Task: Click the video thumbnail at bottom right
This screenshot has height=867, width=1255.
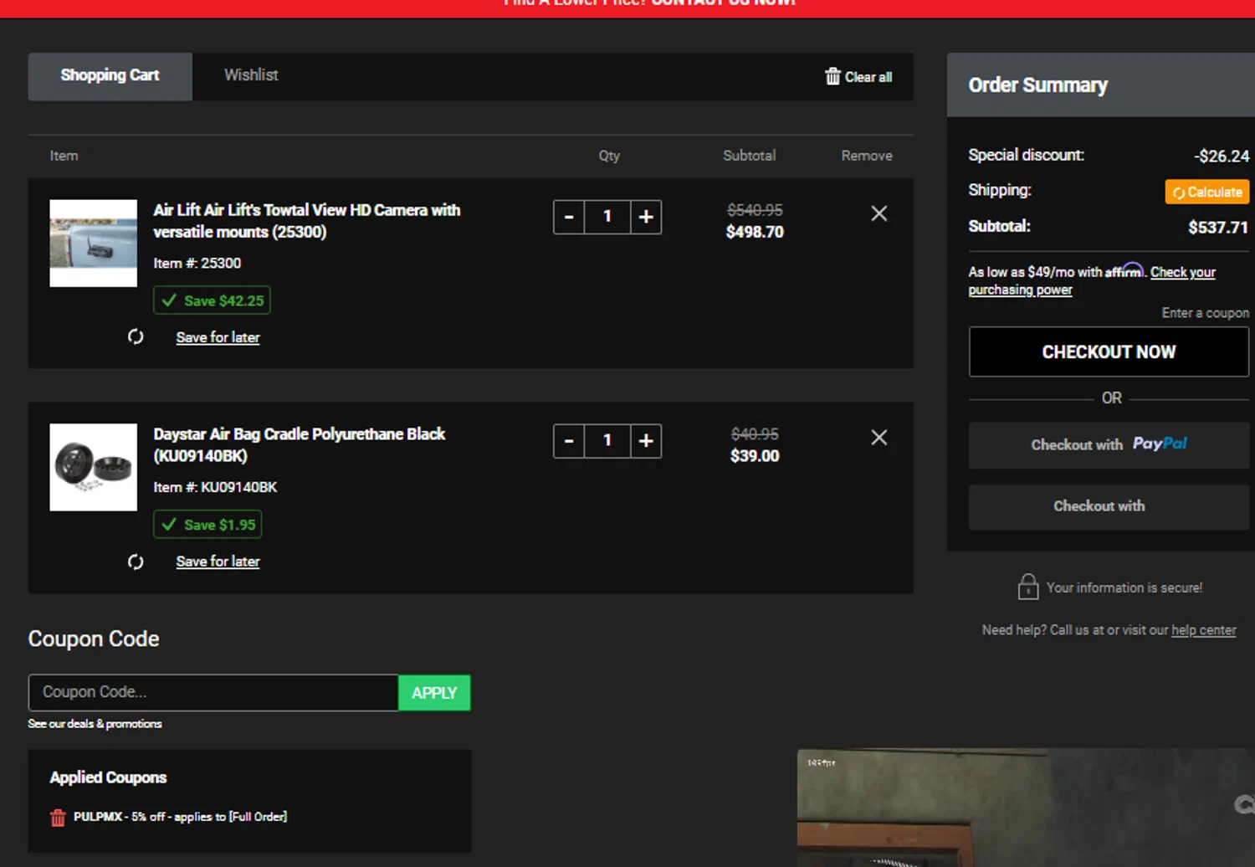Action: click(1026, 808)
